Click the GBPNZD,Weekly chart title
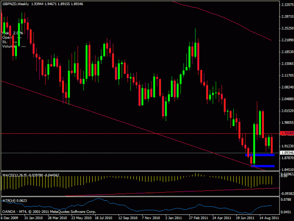This screenshot has width=294, height=221. coord(16,4)
